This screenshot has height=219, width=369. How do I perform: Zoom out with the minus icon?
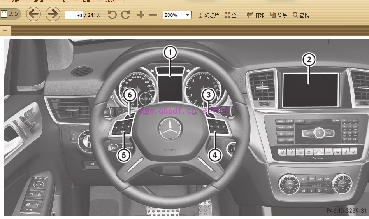(153, 15)
